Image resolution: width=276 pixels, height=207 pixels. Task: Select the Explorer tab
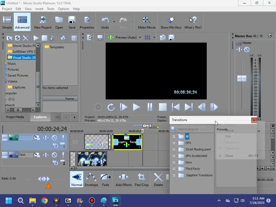click(40, 117)
